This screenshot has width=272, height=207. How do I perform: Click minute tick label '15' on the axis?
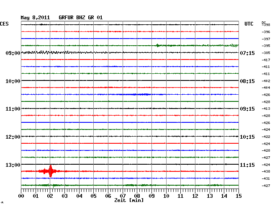[x=239, y=196]
